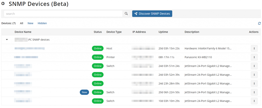Open actions menu for 20d 06h 22m 50s row

coord(254,92)
